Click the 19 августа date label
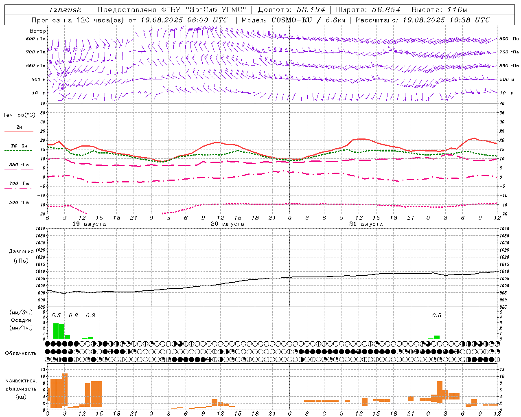Image resolution: width=521 pixels, height=417 pixels. tap(89, 224)
